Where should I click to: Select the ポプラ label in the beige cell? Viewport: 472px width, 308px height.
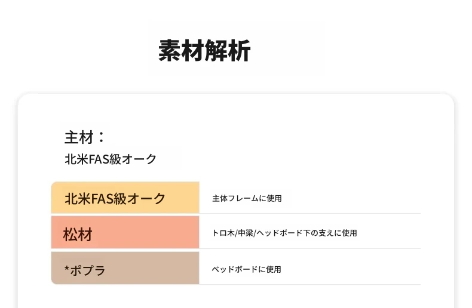click(x=88, y=270)
